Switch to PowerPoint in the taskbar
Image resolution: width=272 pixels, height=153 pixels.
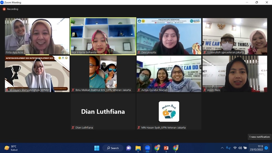[x=166, y=148]
